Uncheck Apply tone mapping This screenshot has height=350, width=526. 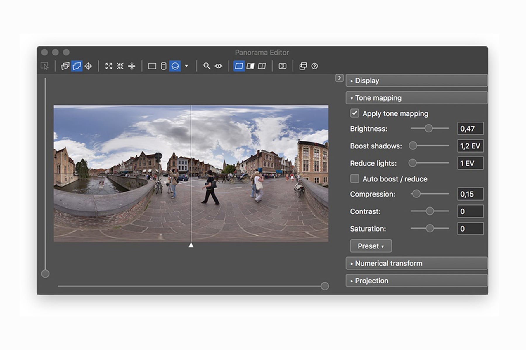pos(355,113)
